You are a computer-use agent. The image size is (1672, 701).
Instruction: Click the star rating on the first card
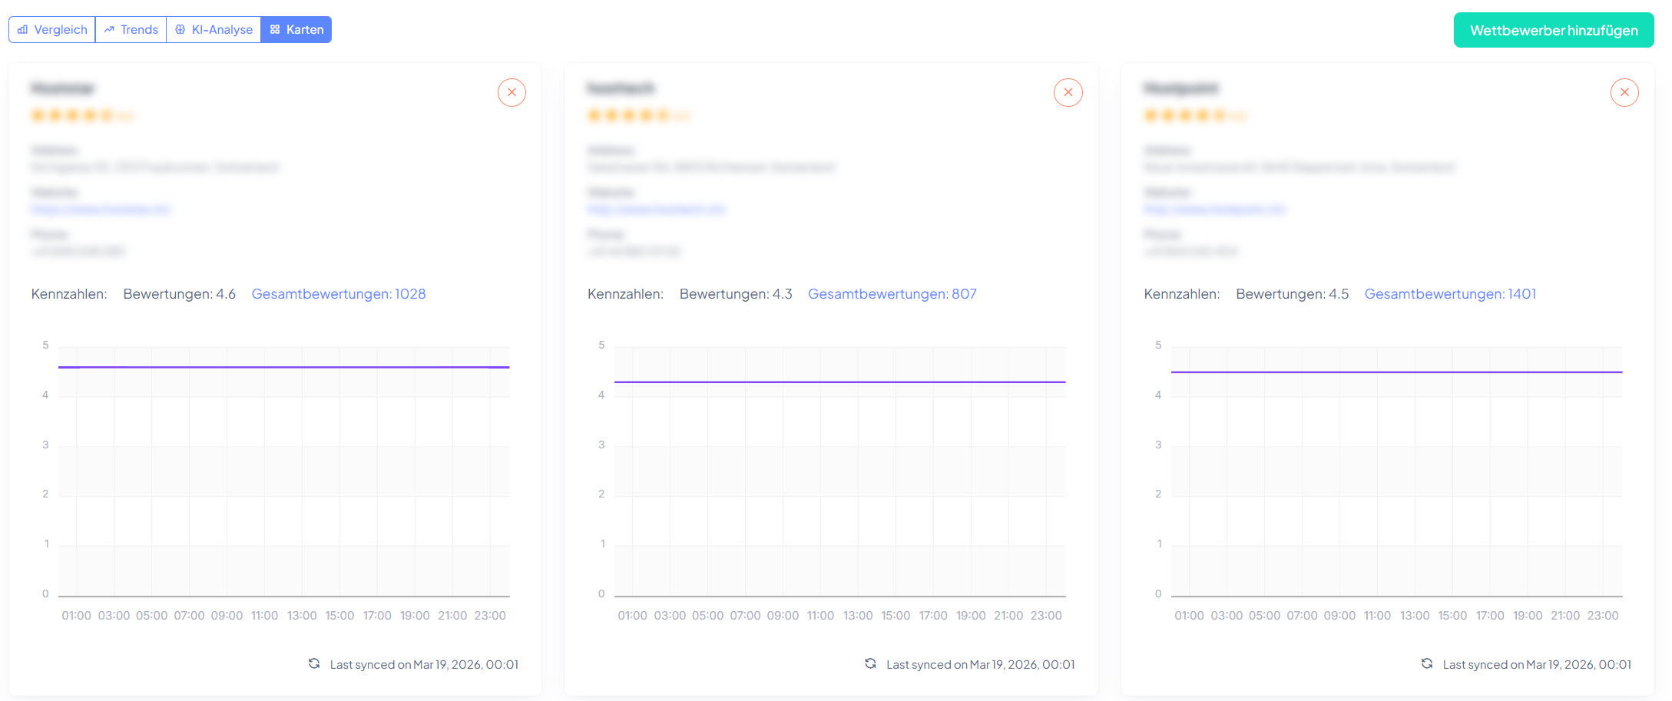[71, 116]
